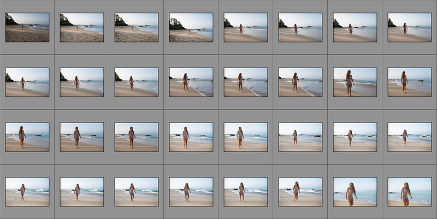Pick the third thumbnail in the third row
Image resolution: width=437 pixels, height=219 pixels.
coord(137,137)
